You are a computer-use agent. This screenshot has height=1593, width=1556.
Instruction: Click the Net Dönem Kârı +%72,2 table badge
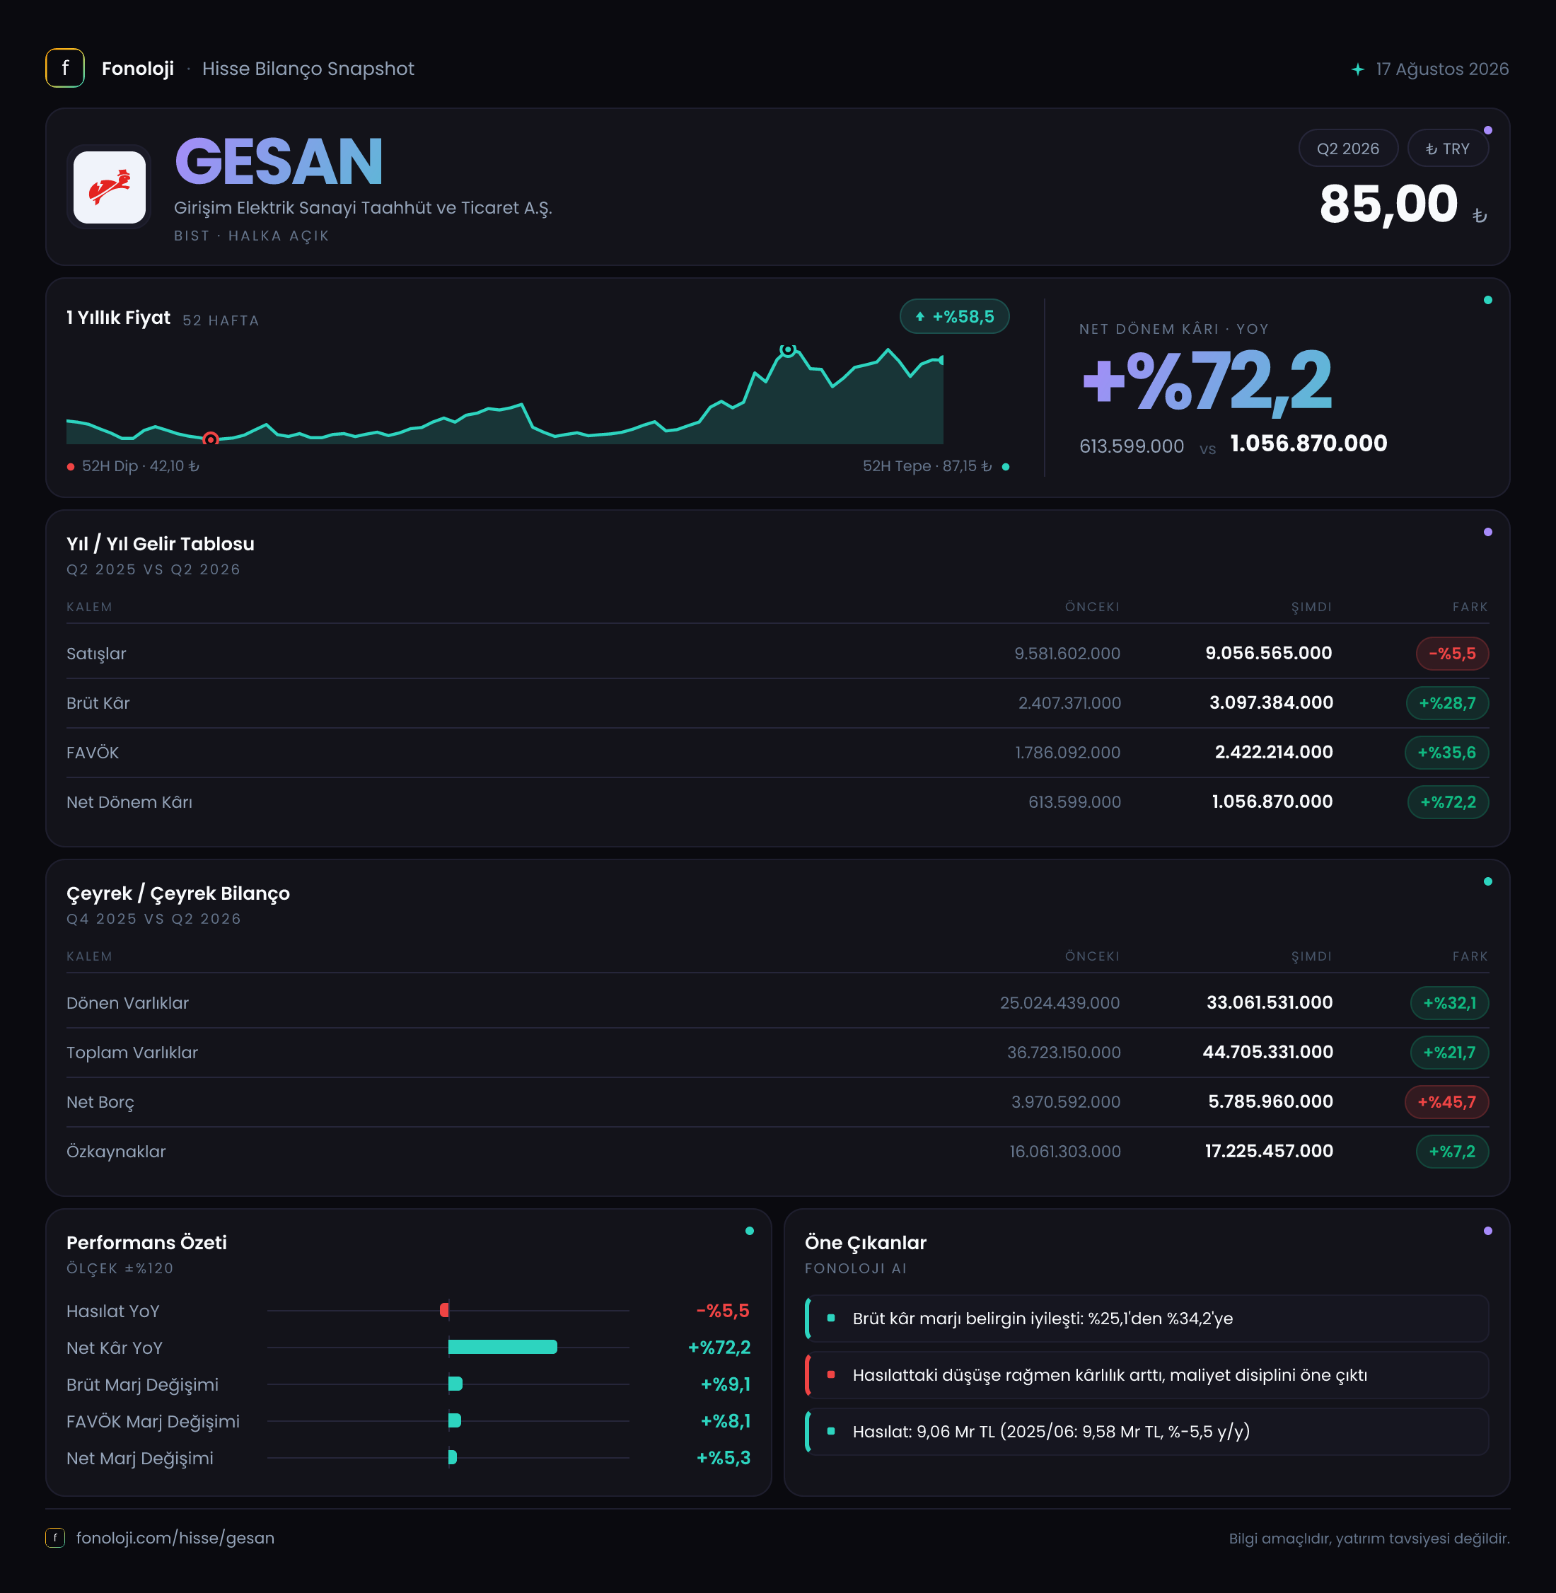point(1447,802)
